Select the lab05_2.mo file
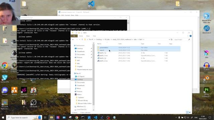Image resolution: width=214 pixels, height=120 pixels. tap(104, 61)
